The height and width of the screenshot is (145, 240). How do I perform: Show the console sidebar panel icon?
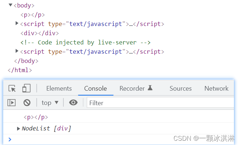tap(11, 102)
